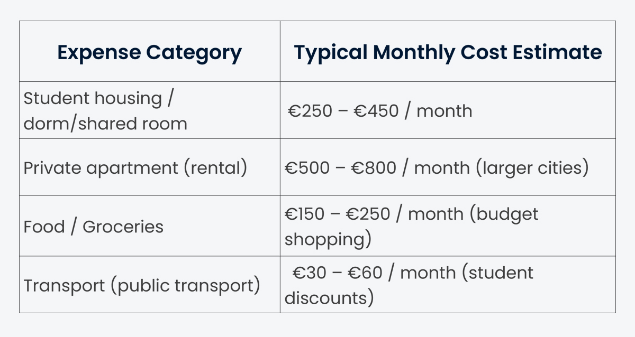The height and width of the screenshot is (337, 635).
Task: Select the Private apartment (rental) cell
Action: 135,167
